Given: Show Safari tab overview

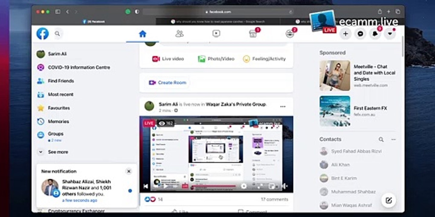Looking at the screenshot, I should 398,12.
